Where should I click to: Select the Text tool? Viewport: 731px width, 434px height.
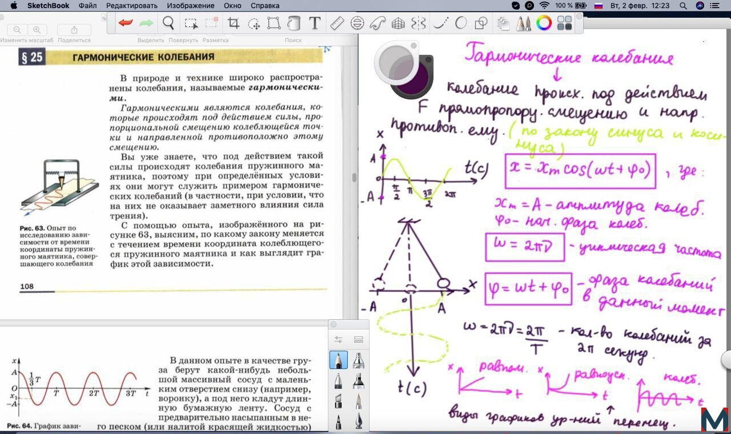coord(315,23)
